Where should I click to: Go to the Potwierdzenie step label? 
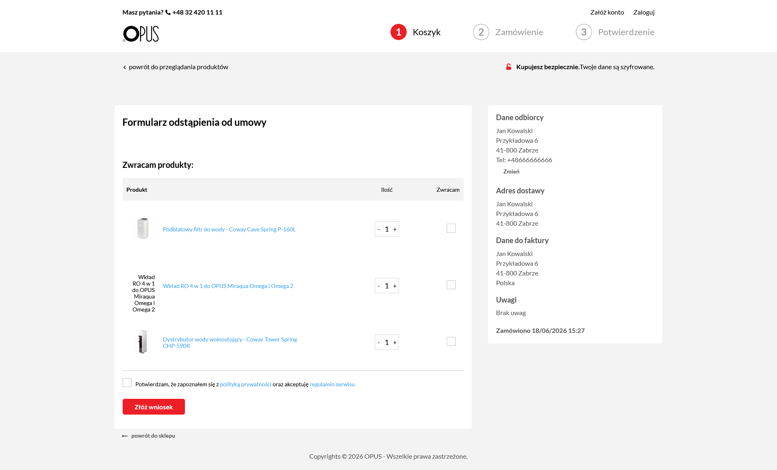626,32
